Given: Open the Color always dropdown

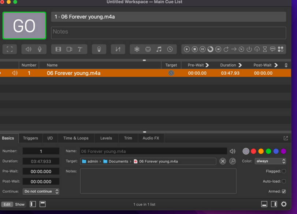Looking at the screenshot, I should [270, 161].
